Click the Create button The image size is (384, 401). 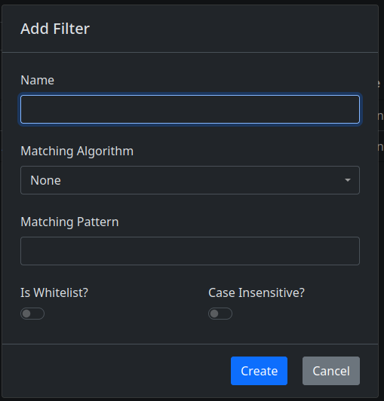[259, 371]
